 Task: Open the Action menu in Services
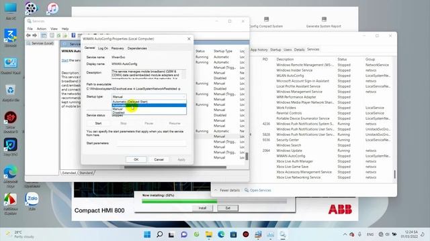click(42, 29)
